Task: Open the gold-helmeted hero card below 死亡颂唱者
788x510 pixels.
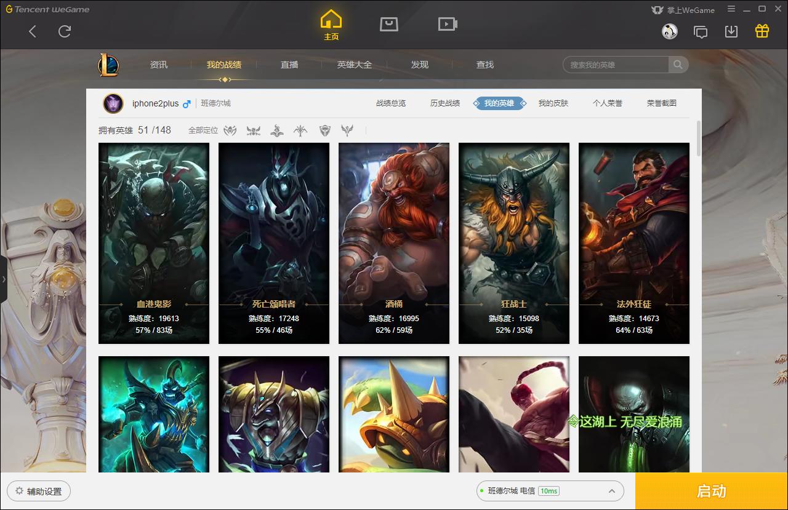Action: [274, 415]
